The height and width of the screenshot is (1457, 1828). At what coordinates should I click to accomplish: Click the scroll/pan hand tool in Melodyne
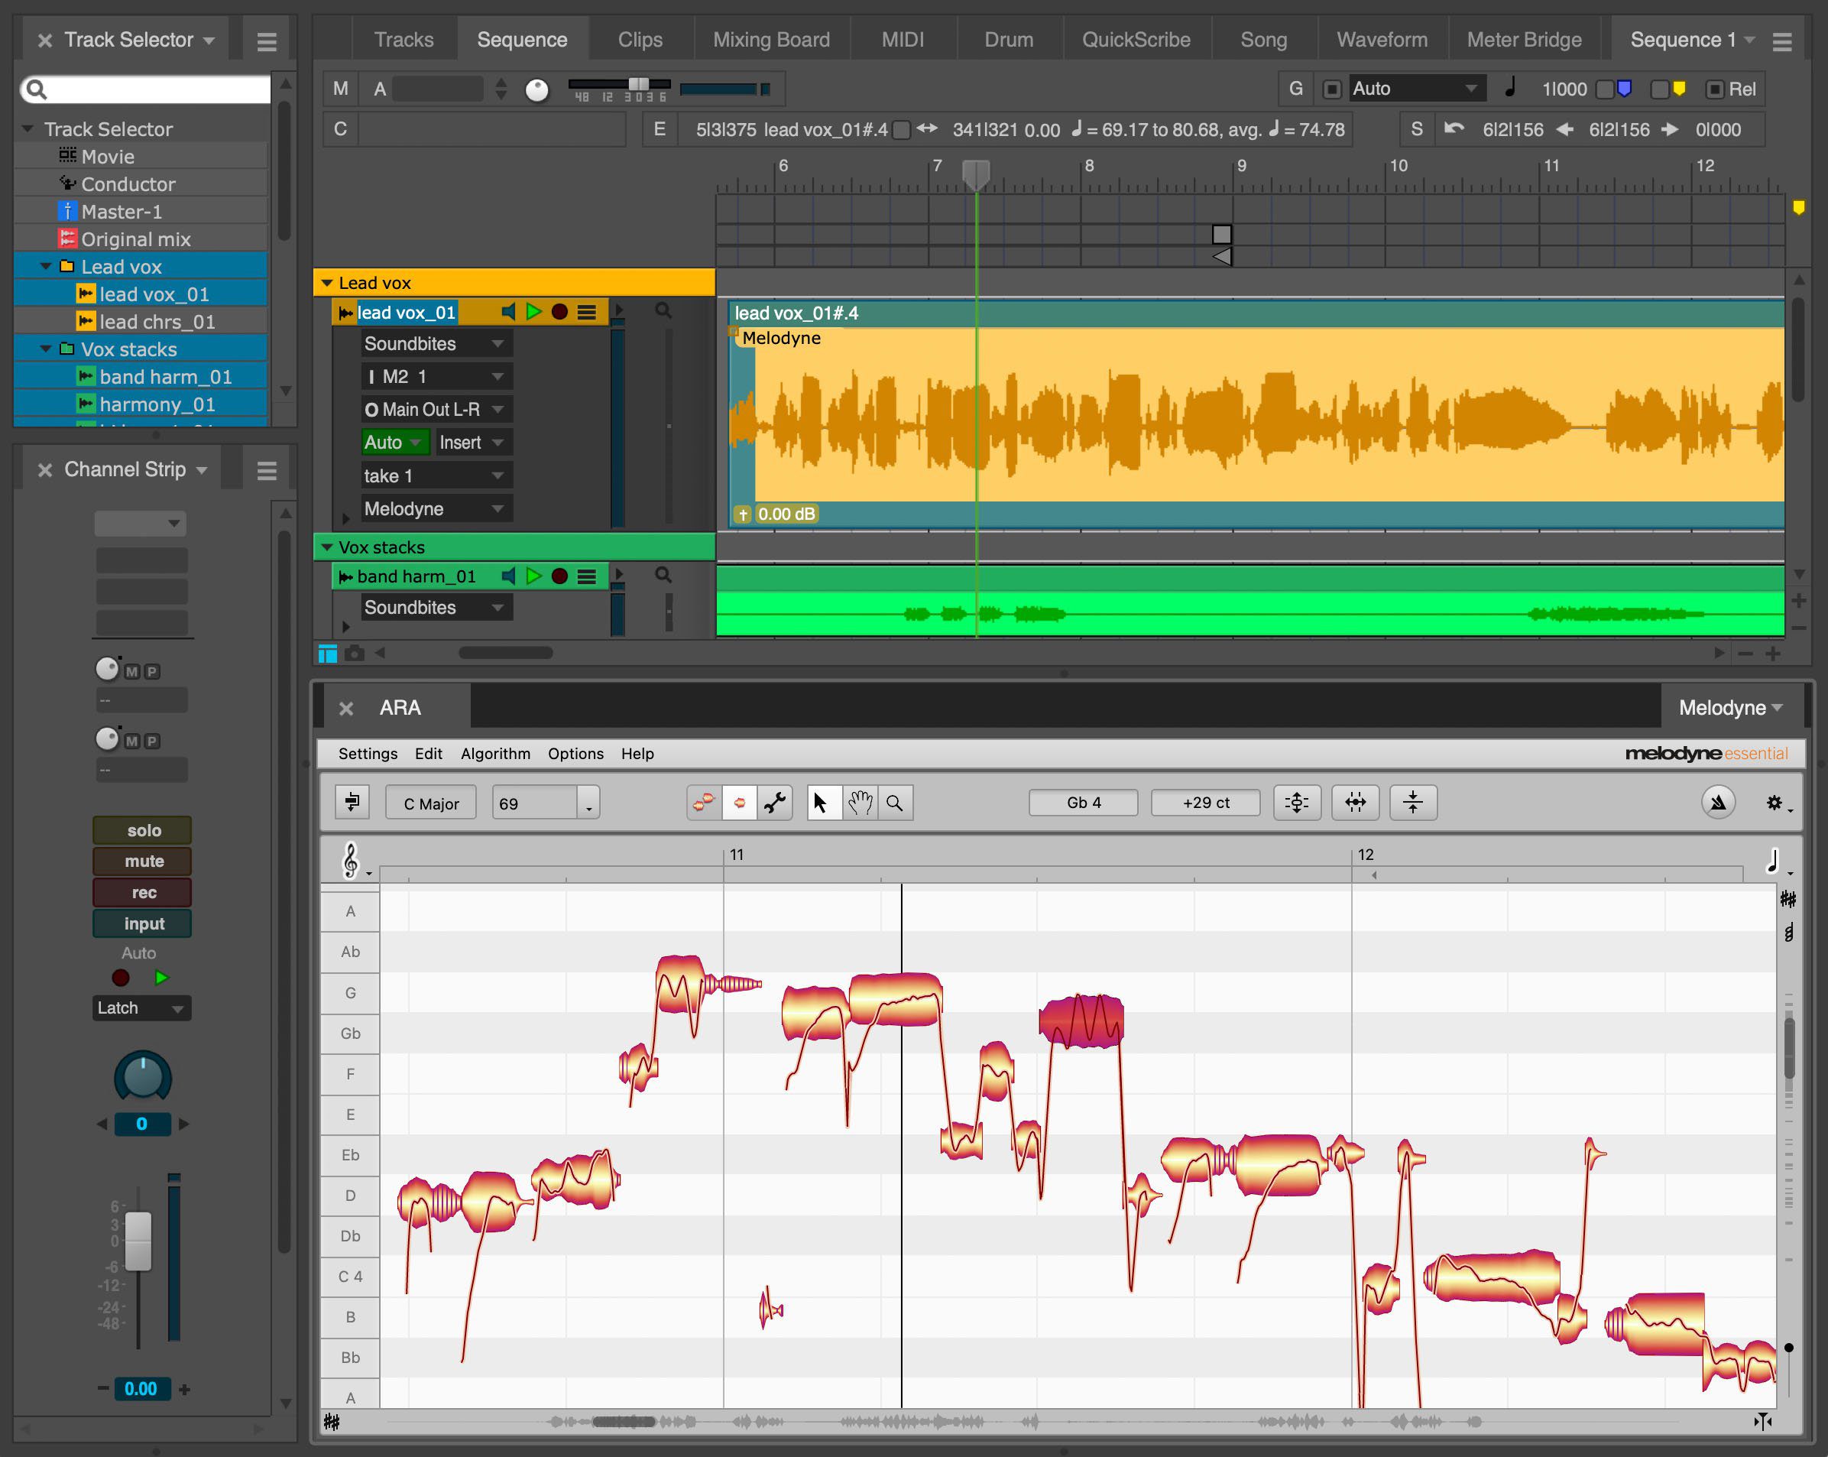[x=859, y=803]
